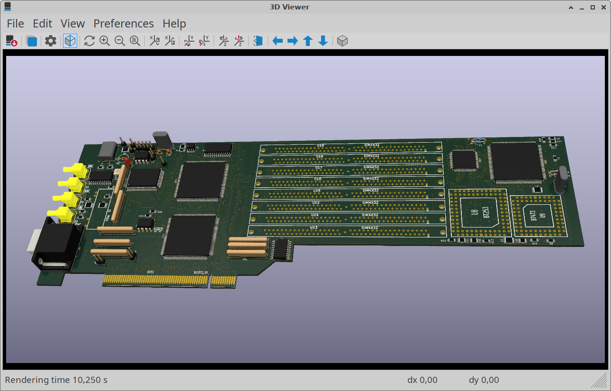This screenshot has width=611, height=391.
Task: Zoom to fit the board
Action: (x=135, y=41)
